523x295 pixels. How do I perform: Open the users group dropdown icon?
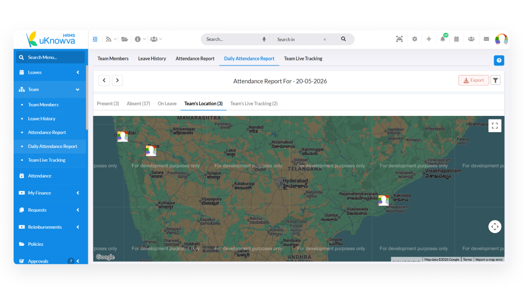[156, 39]
